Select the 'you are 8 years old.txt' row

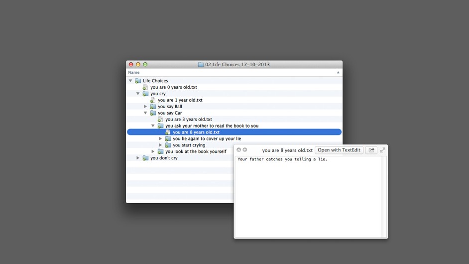pos(196,132)
